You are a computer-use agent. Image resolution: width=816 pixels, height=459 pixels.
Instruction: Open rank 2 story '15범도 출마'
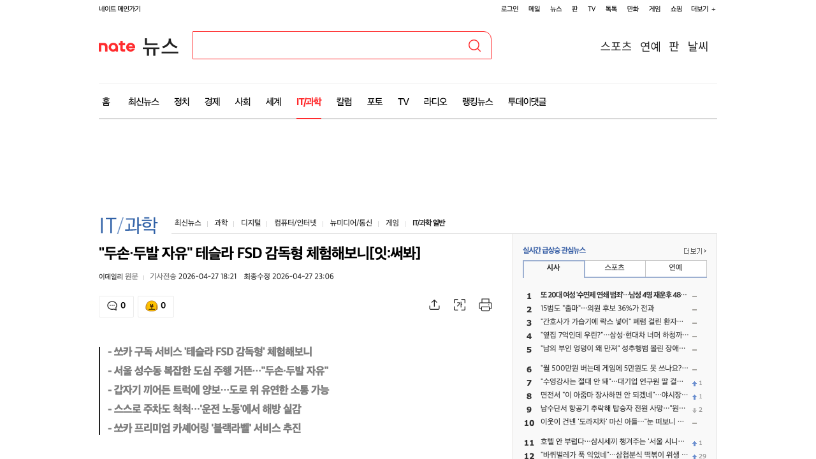pos(597,309)
